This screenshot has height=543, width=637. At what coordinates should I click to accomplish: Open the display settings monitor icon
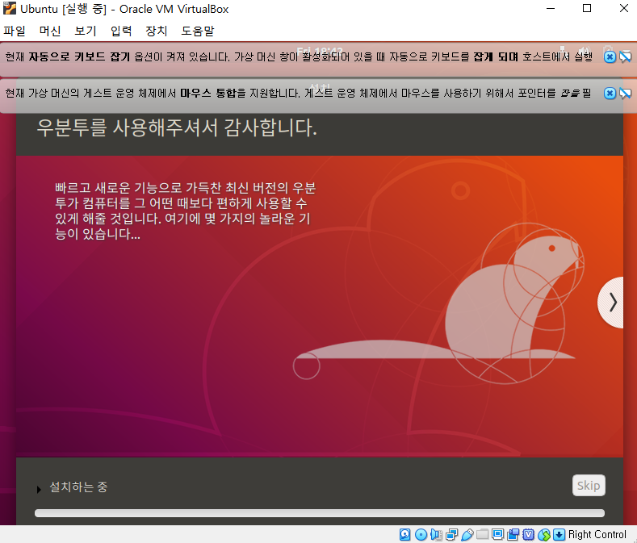pos(497,534)
